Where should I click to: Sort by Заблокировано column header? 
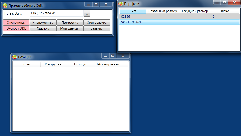107,64
